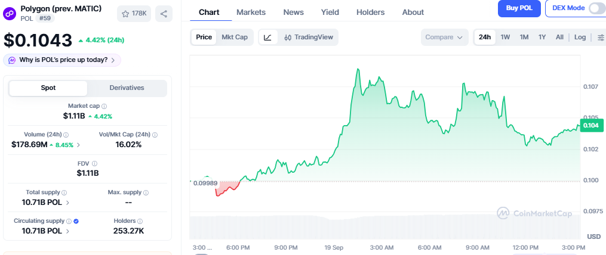Click the 253.27K holders value

tap(129, 231)
